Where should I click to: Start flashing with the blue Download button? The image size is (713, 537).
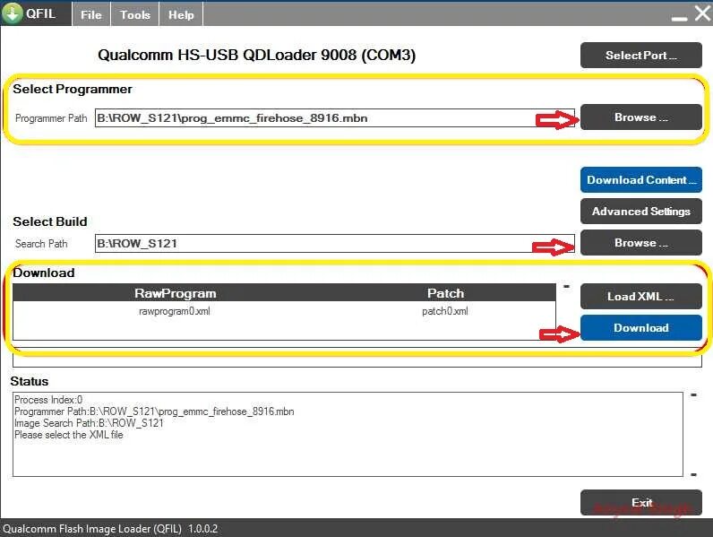point(640,327)
